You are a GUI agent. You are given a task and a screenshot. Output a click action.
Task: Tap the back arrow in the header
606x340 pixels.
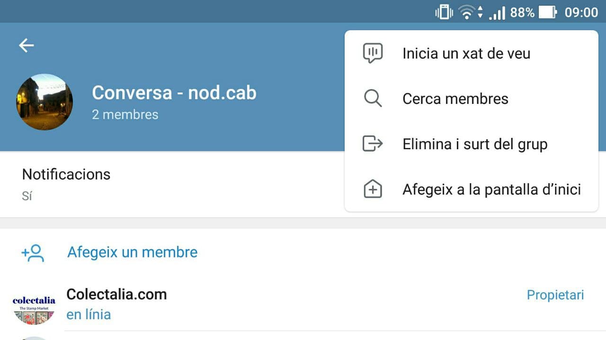27,45
